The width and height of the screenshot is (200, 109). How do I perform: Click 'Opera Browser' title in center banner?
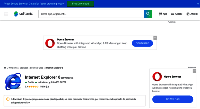65,40
